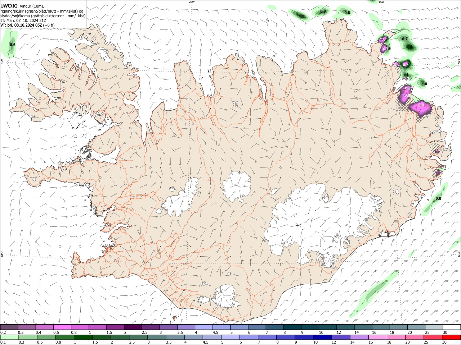
Task: Click the '15W' longitude label
Action: pyautogui.click(x=381, y=2)
